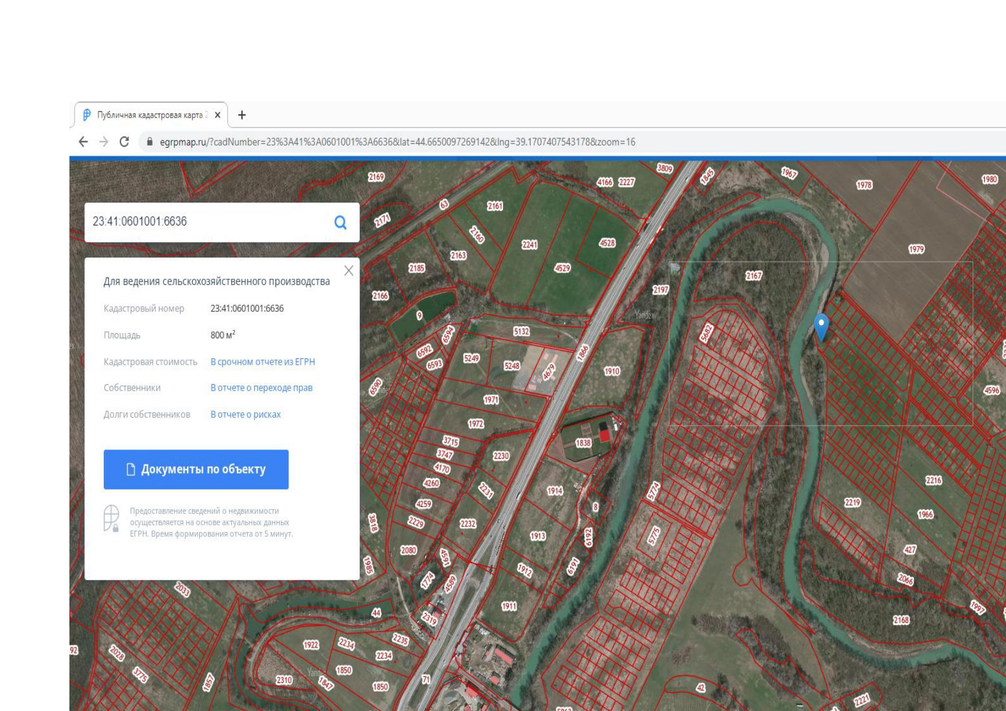Click parcel label 4259 on the map

tap(423, 504)
